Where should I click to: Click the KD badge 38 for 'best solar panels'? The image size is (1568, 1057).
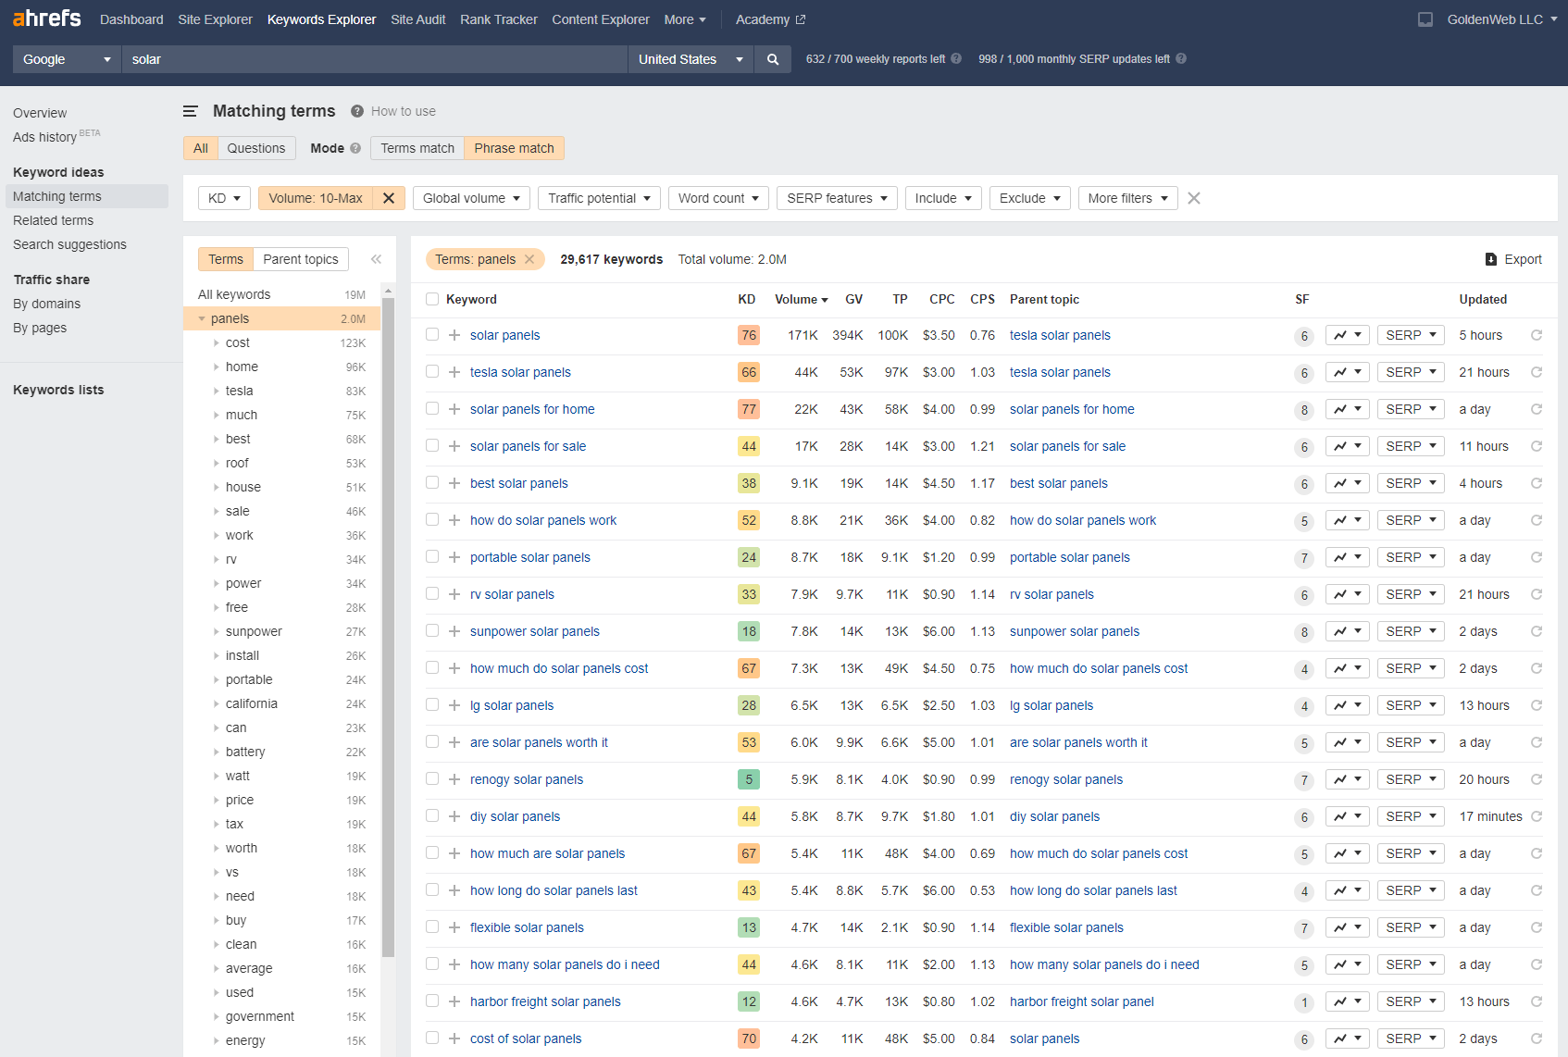749,483
